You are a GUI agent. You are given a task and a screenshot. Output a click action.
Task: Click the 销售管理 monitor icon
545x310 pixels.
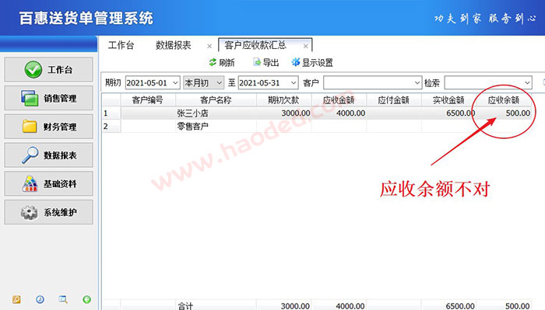[x=30, y=98]
